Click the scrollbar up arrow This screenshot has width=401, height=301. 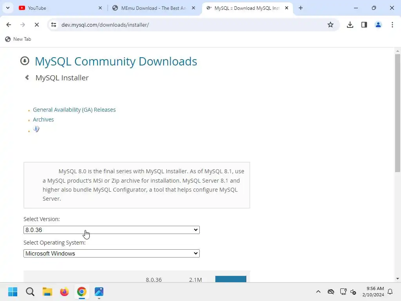tap(397, 51)
